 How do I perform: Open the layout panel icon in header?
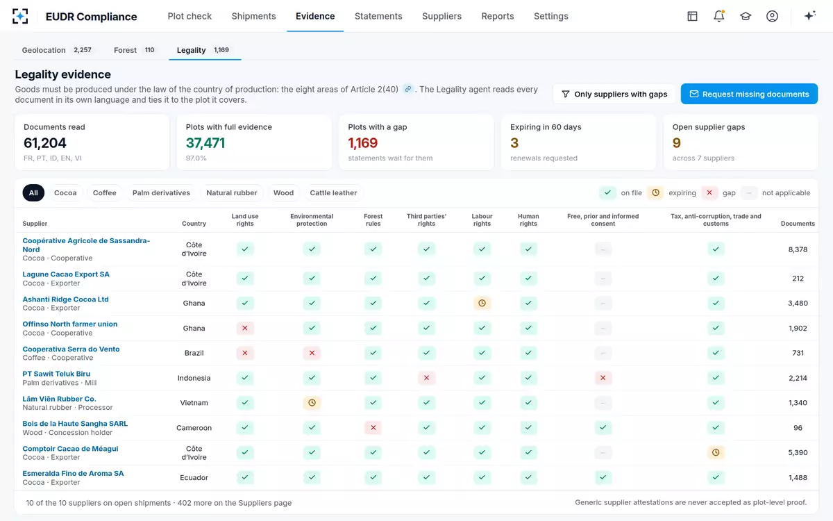(x=692, y=16)
